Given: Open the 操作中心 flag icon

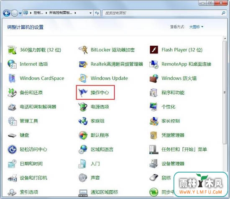Looking at the screenshot, I should pos(83,93).
